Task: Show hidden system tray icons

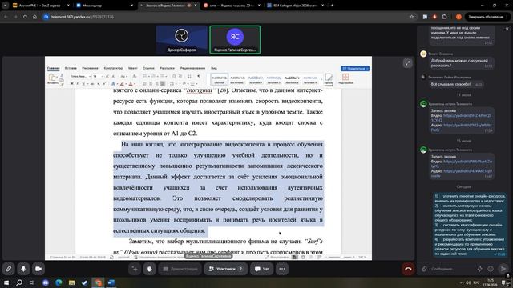Action: pos(462,282)
